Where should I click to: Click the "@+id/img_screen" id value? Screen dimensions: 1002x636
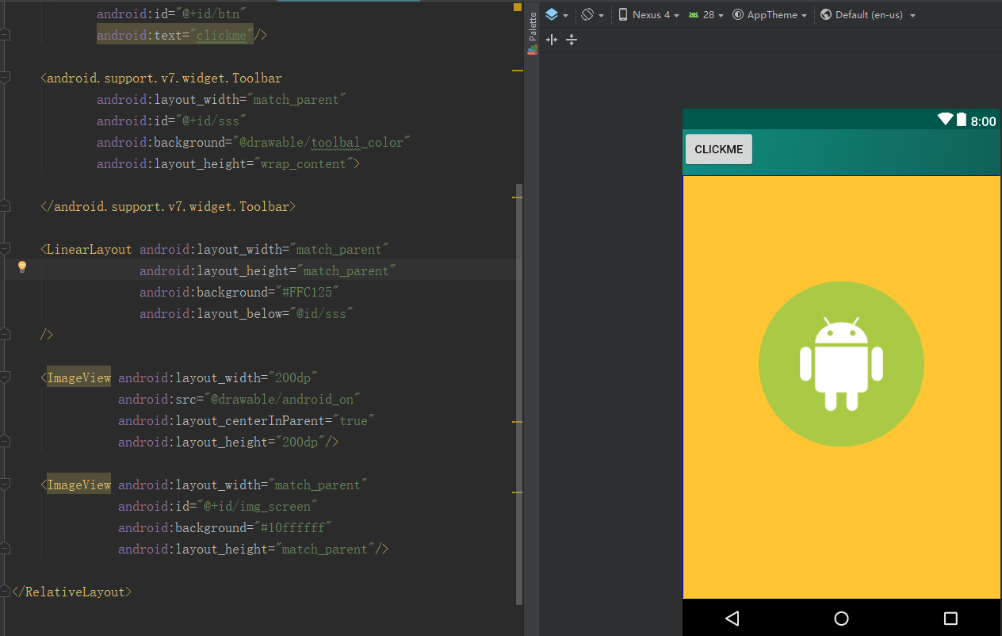point(257,506)
